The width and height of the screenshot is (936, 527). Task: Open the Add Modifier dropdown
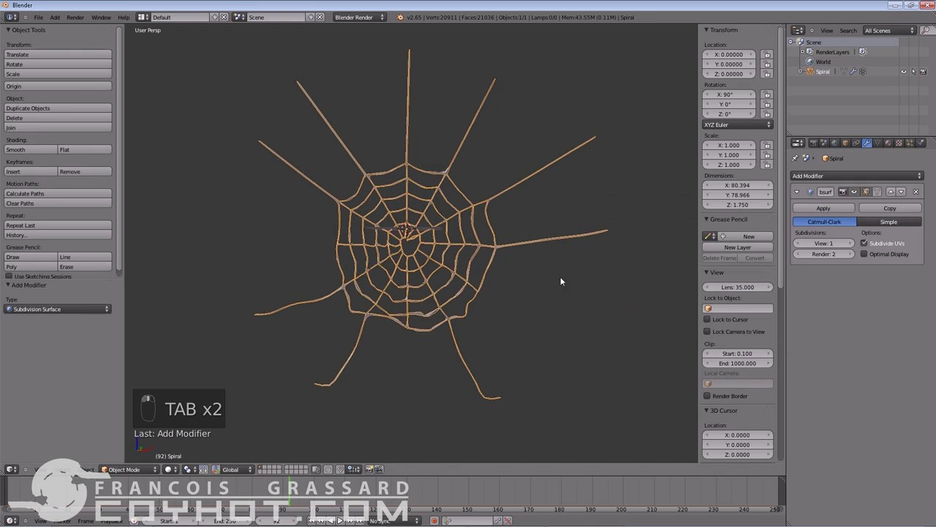coord(856,176)
